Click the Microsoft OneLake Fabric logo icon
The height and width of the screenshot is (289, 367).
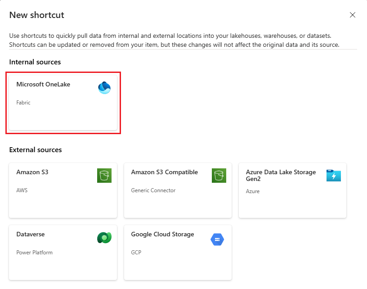[104, 87]
